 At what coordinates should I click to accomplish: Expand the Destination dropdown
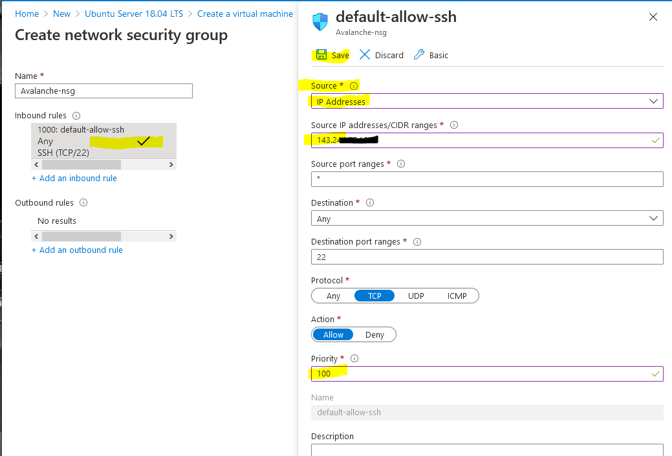click(x=487, y=219)
